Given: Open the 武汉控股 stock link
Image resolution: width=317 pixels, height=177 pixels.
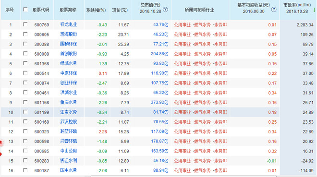Looking at the screenshot, I should click(x=69, y=122).
